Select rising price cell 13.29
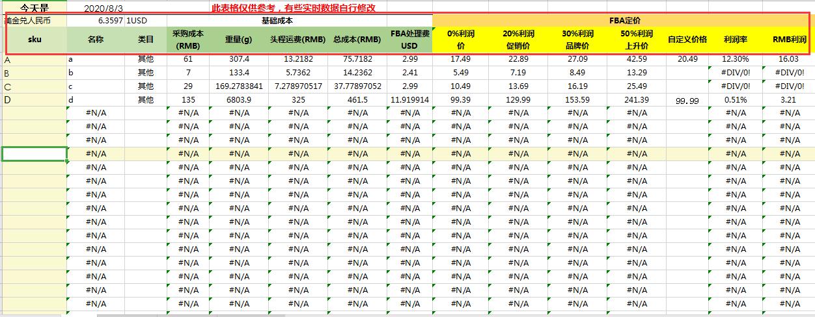Screen dimensions: 815x317 636,73
